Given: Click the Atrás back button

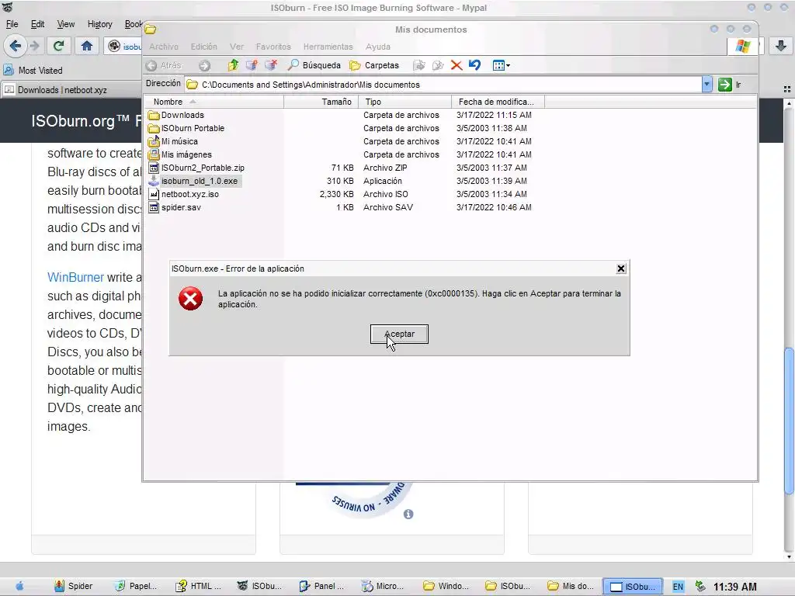Looking at the screenshot, I should pyautogui.click(x=163, y=65).
